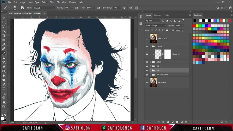This screenshot has height=131, width=233.
Task: Select ORIGINAL layer thumbnail
Action: click(153, 83)
